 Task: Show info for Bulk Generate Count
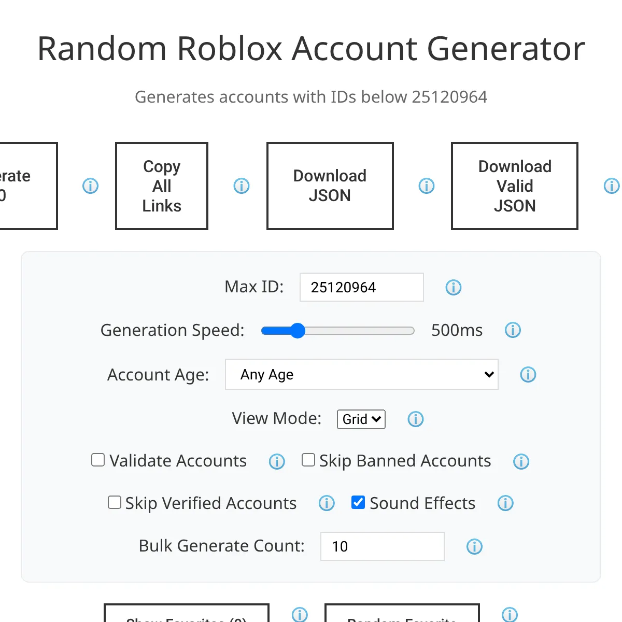coord(474,547)
